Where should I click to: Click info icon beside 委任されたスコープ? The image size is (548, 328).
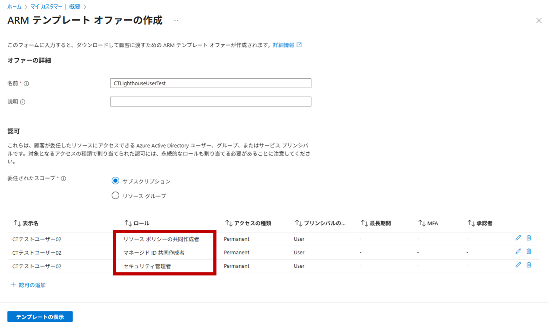[63, 179]
